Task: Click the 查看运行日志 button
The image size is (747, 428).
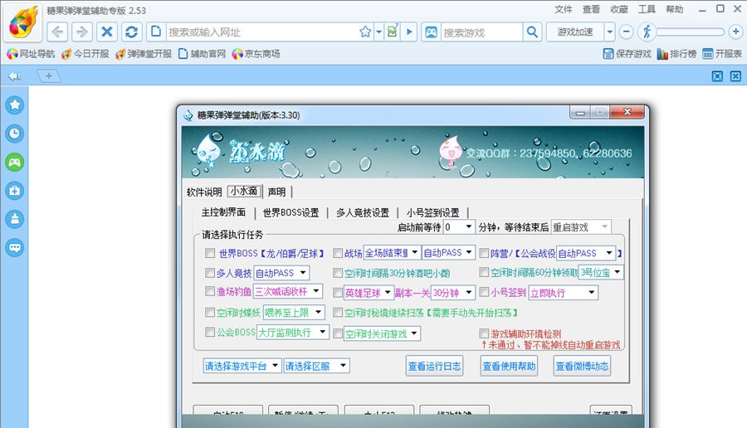Action: 434,366
